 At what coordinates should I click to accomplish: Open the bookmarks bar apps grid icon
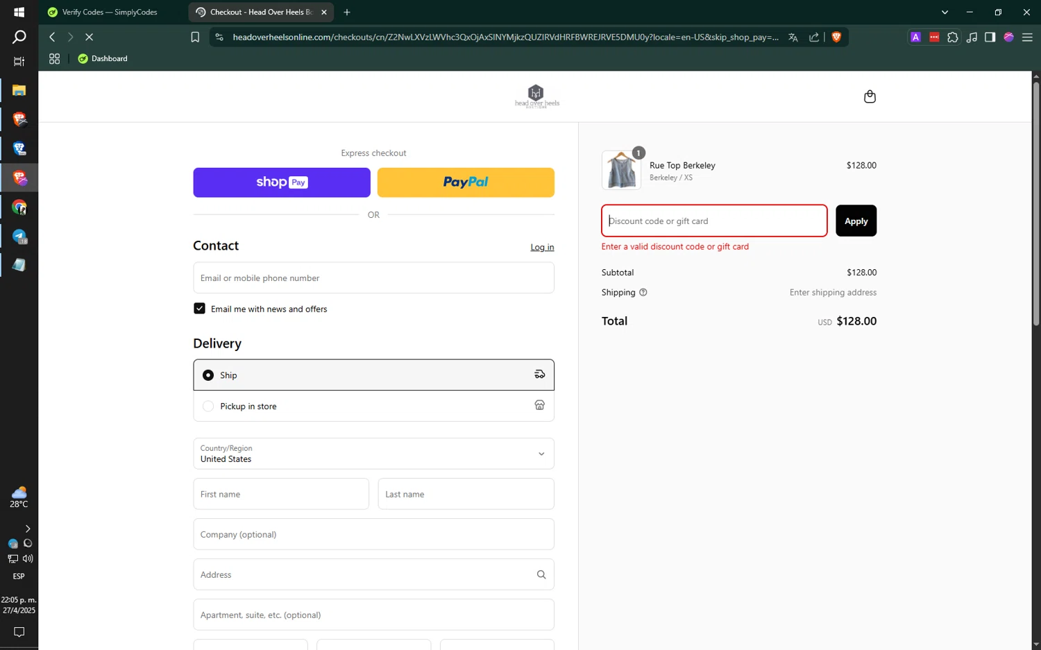[x=54, y=59]
